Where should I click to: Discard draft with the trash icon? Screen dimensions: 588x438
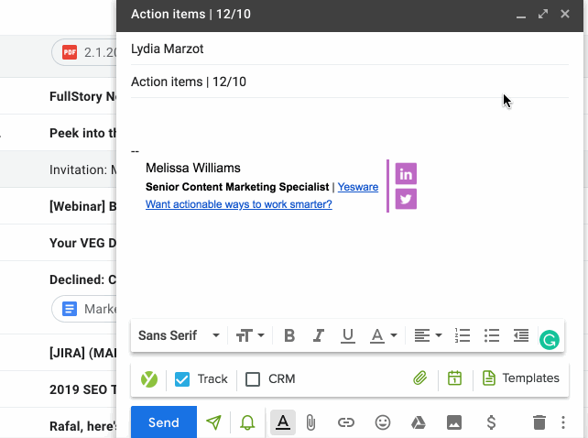click(x=539, y=422)
